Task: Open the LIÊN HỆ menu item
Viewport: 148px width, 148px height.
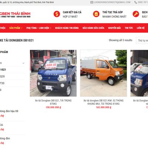Action: tap(141, 28)
